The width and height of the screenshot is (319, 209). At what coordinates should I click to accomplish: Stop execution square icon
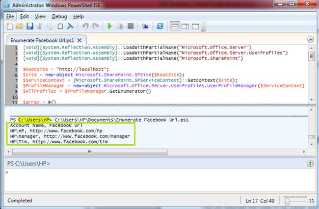pyautogui.click(x=131, y=26)
